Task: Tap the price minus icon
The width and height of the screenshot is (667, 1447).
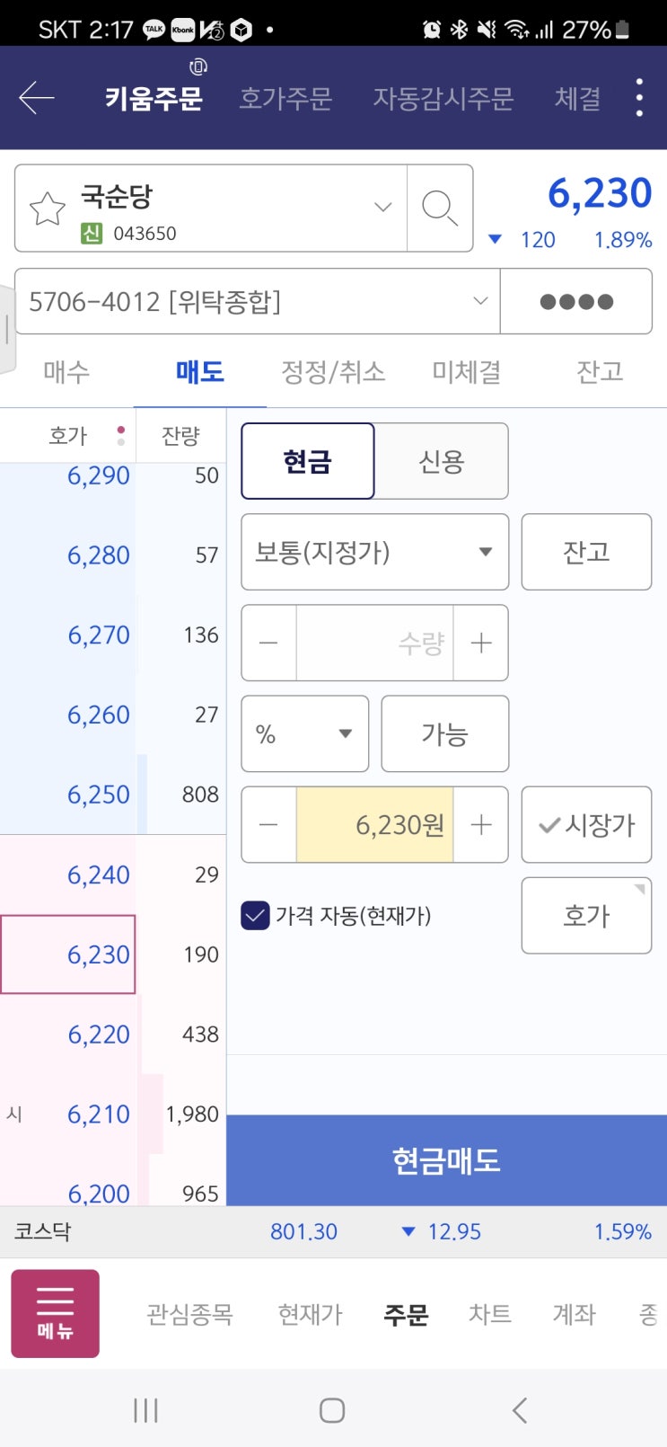Action: [x=268, y=824]
